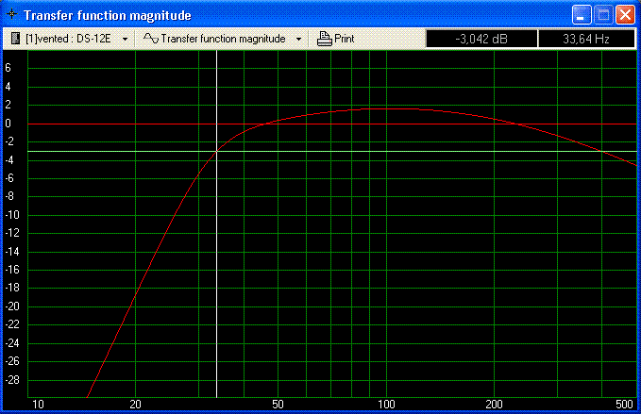This screenshot has height=414, width=641.
Task: Expand the dropdown arrow after 'Transfer function magnitude'
Action: click(x=299, y=40)
